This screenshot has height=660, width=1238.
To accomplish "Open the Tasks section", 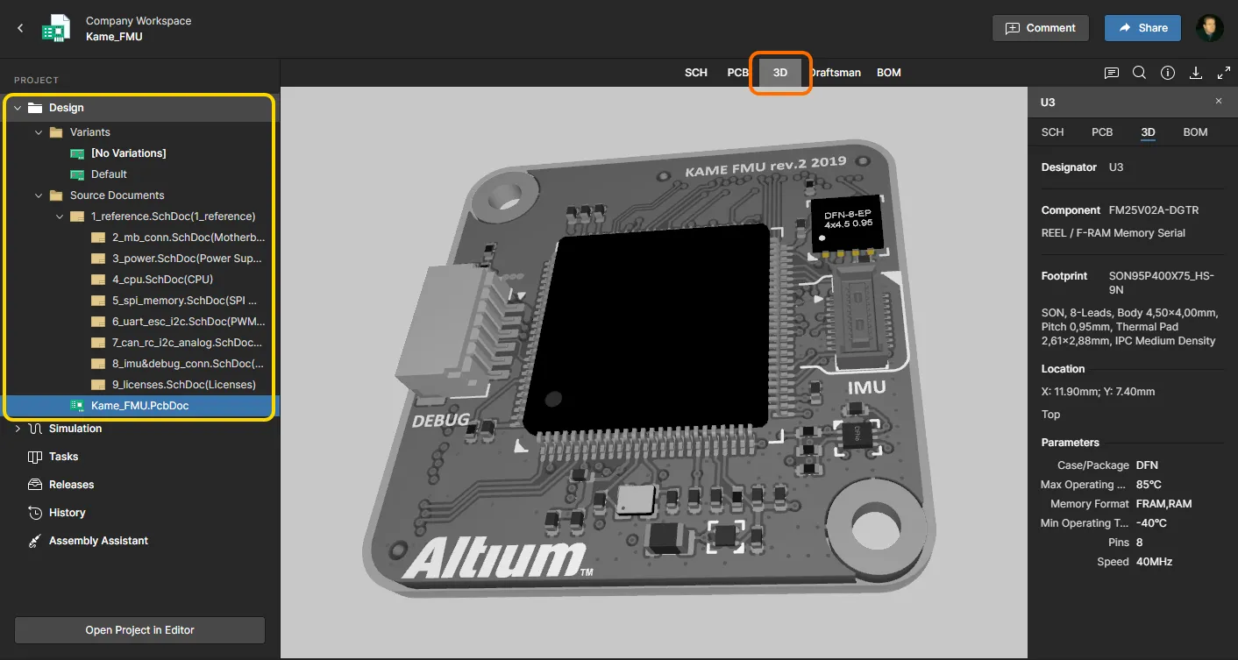I will click(x=63, y=457).
